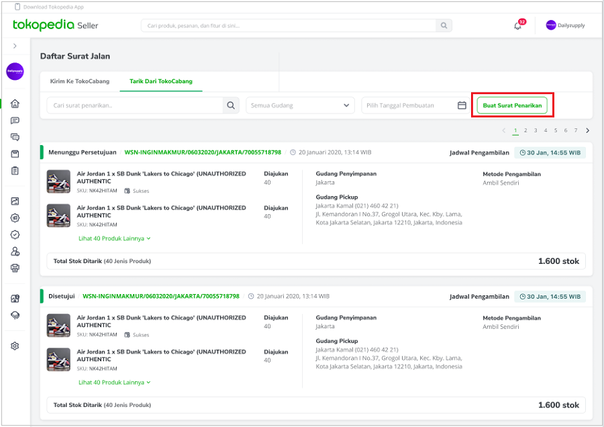Open the store decoration icon in sidebar
The width and height of the screenshot is (604, 427).
[x=15, y=299]
